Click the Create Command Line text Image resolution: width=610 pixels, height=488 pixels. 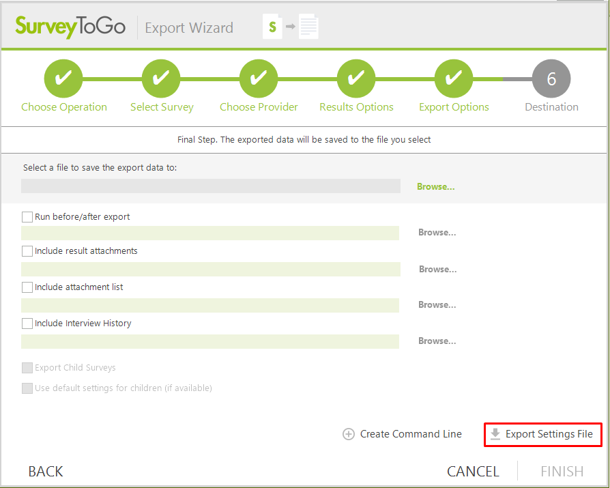pyautogui.click(x=411, y=434)
